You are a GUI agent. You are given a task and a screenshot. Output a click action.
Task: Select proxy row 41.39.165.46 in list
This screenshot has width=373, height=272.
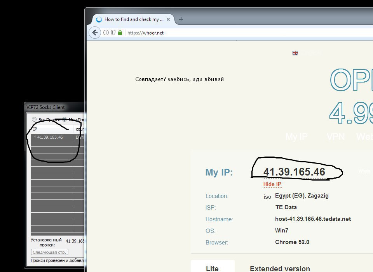51,137
